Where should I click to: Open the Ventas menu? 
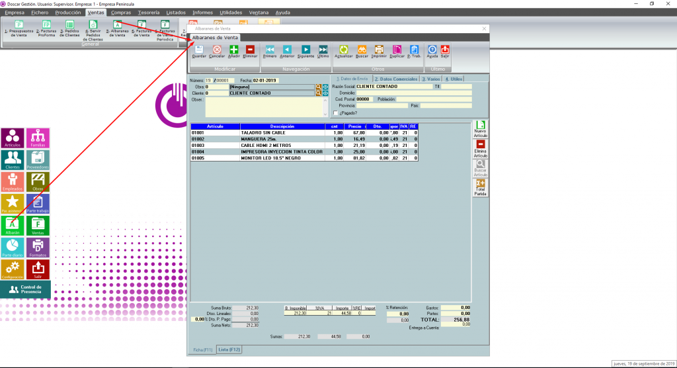(x=96, y=13)
